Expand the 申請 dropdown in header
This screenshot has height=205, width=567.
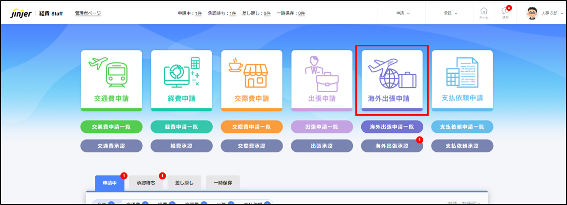[403, 13]
